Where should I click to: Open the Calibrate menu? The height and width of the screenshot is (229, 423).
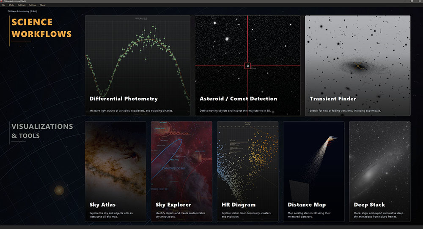click(22, 5)
